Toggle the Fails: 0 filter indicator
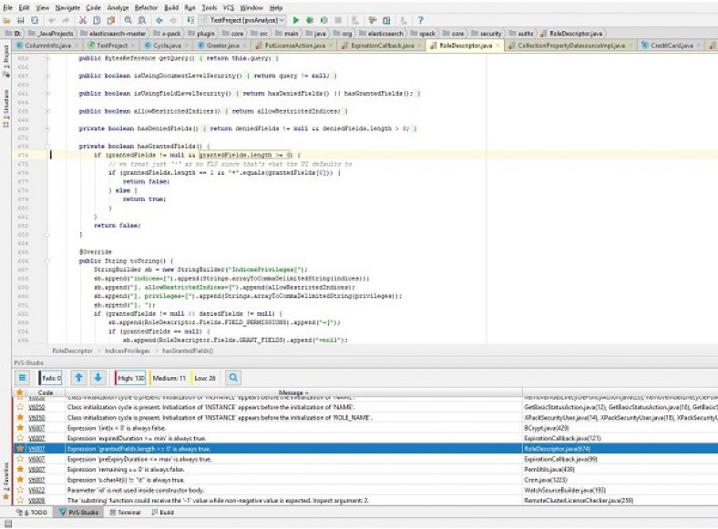The width and height of the screenshot is (718, 529). (49, 377)
